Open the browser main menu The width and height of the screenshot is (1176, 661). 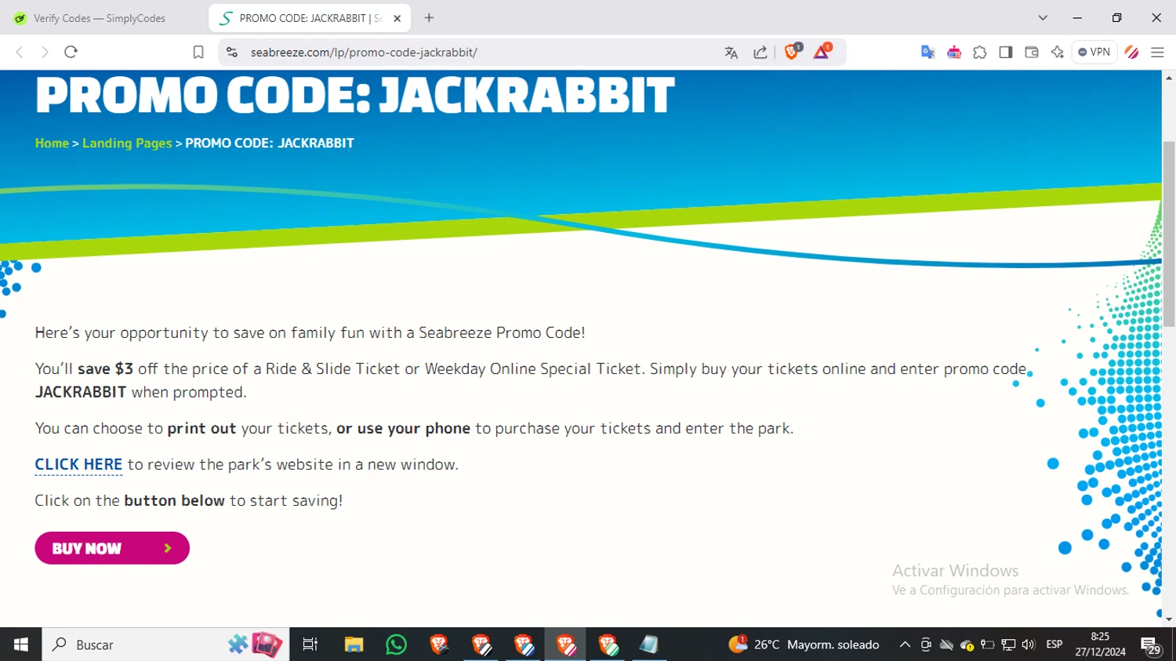(x=1157, y=53)
